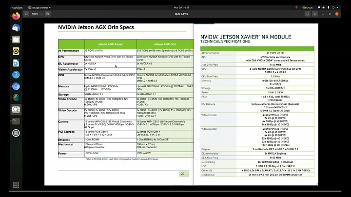351x197 pixels.
Task: Click the 'TECHNICAL SPECIFICATIONS' subtitle
Action: coord(225,41)
